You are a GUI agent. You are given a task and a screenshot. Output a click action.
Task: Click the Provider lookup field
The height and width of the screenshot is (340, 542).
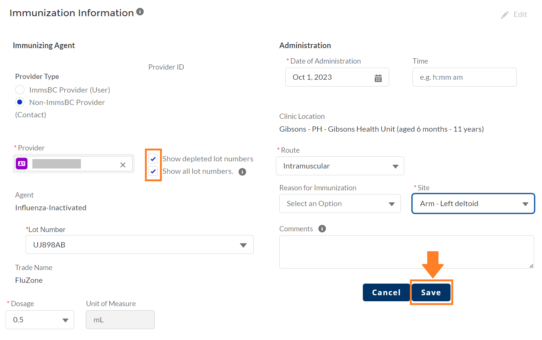click(74, 164)
